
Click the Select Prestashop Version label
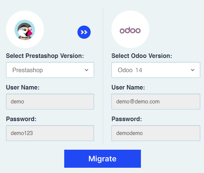(45, 56)
